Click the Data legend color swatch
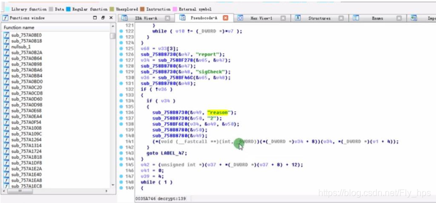Screen dimensions: 436x203 click(51, 9)
